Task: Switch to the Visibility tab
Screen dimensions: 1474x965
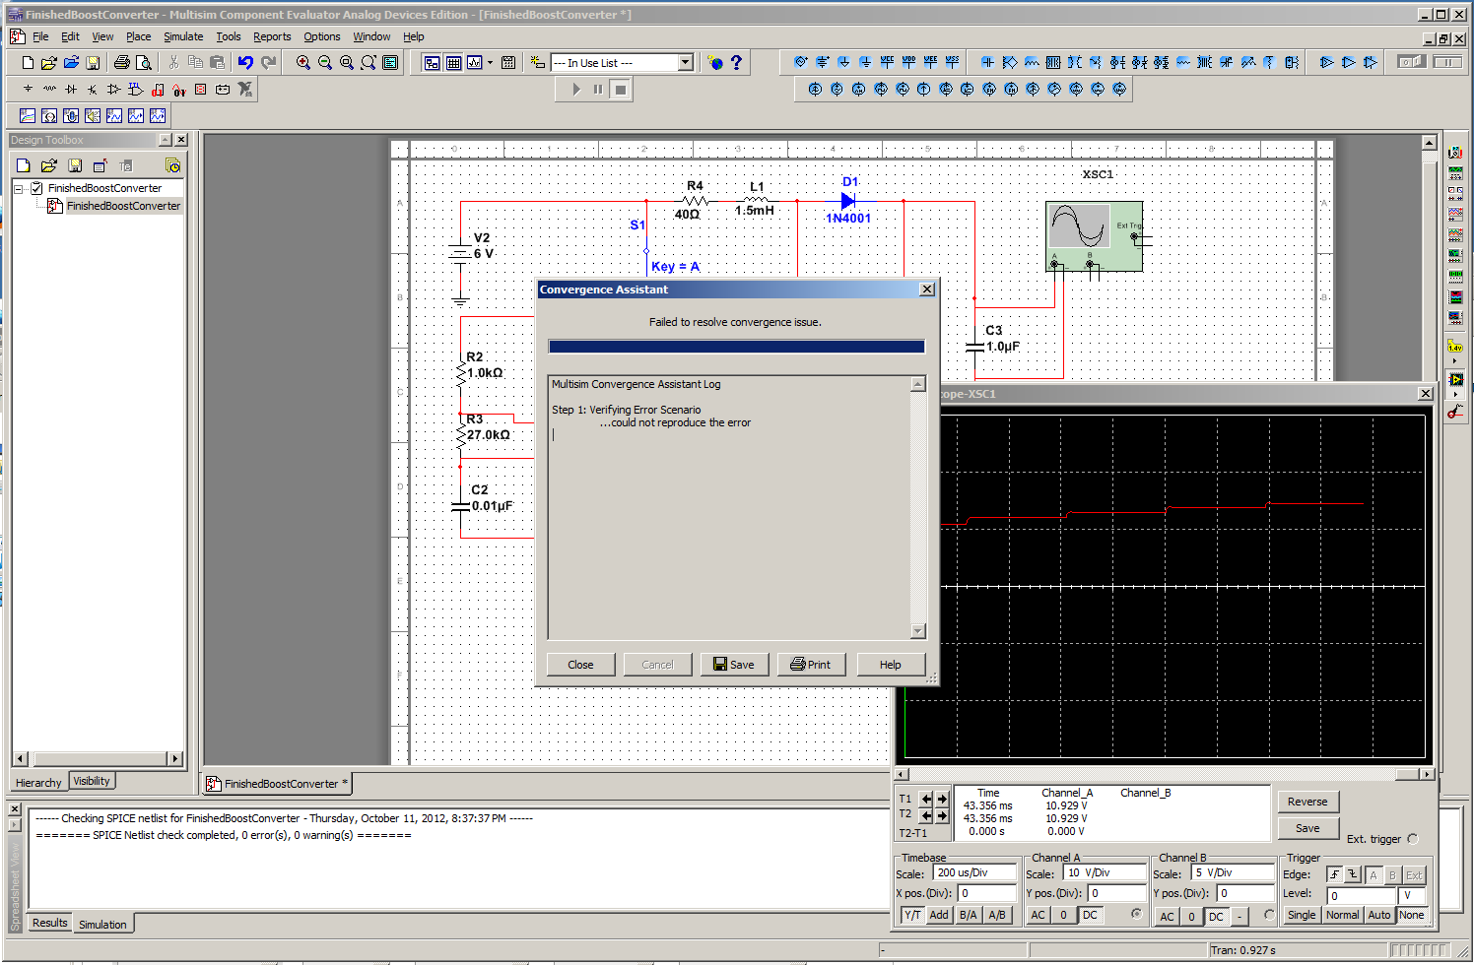Action: 92,781
